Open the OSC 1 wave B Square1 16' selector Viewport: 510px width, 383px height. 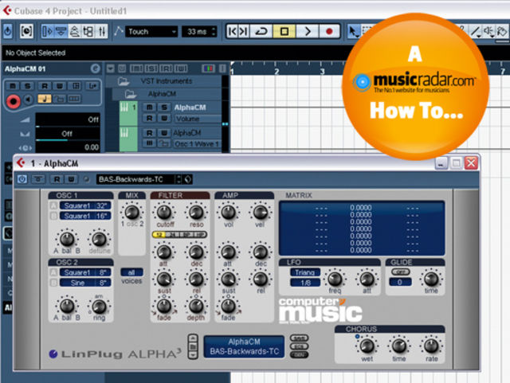pos(85,216)
